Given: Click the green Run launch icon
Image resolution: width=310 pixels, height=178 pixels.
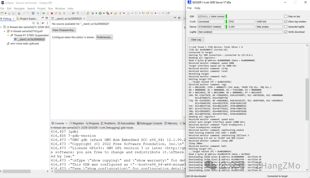Looking at the screenshot, I should [100, 13].
